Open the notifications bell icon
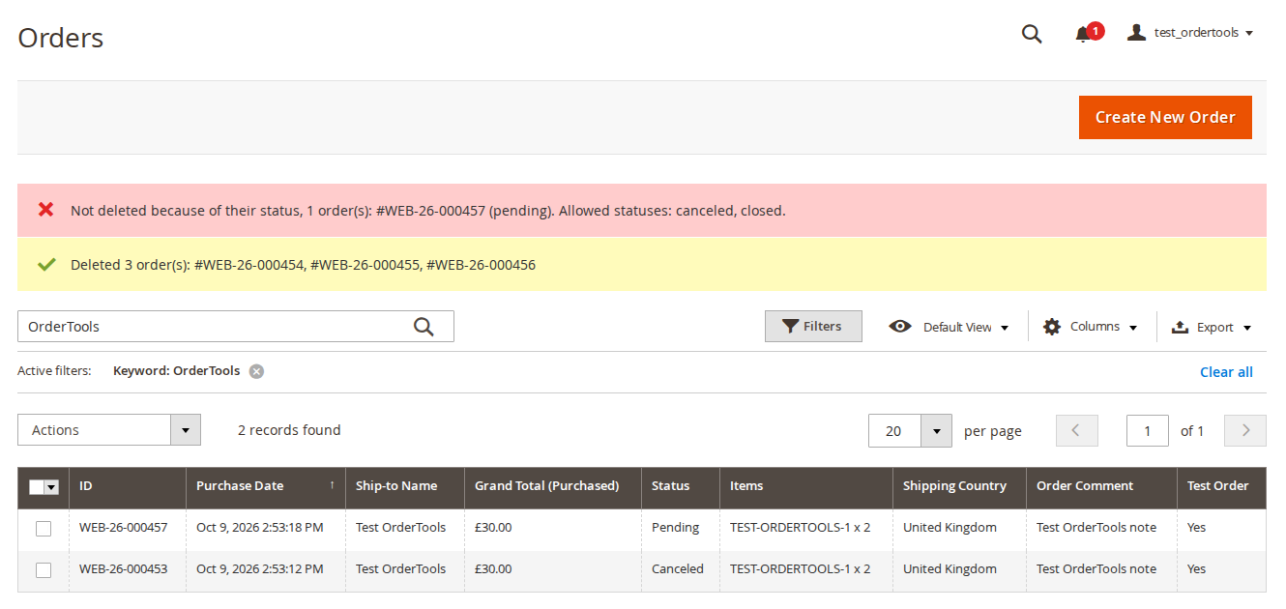The width and height of the screenshot is (1286, 609). click(1083, 34)
